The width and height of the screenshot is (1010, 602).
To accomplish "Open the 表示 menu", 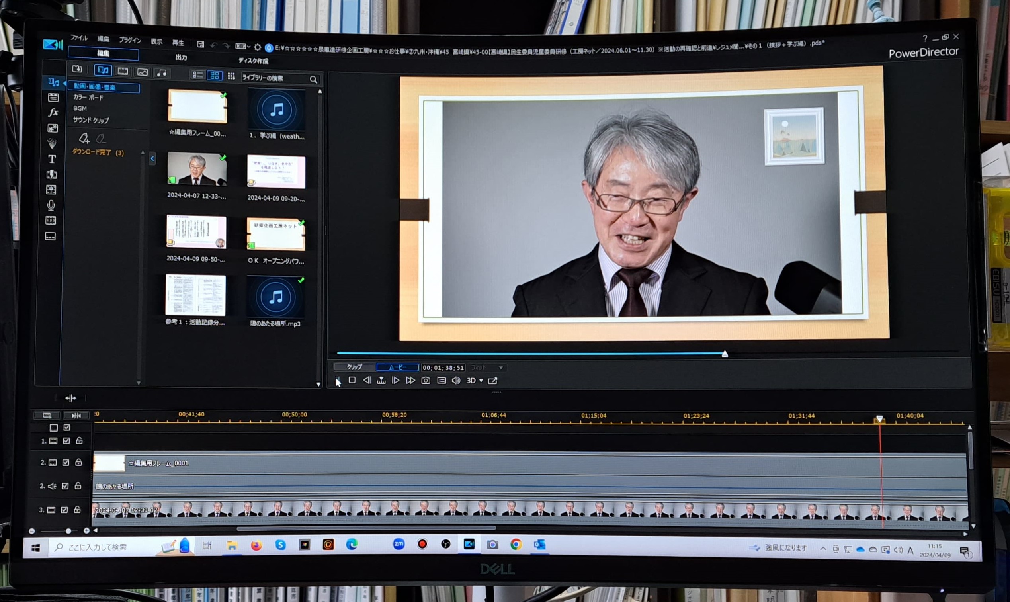I will tap(156, 41).
